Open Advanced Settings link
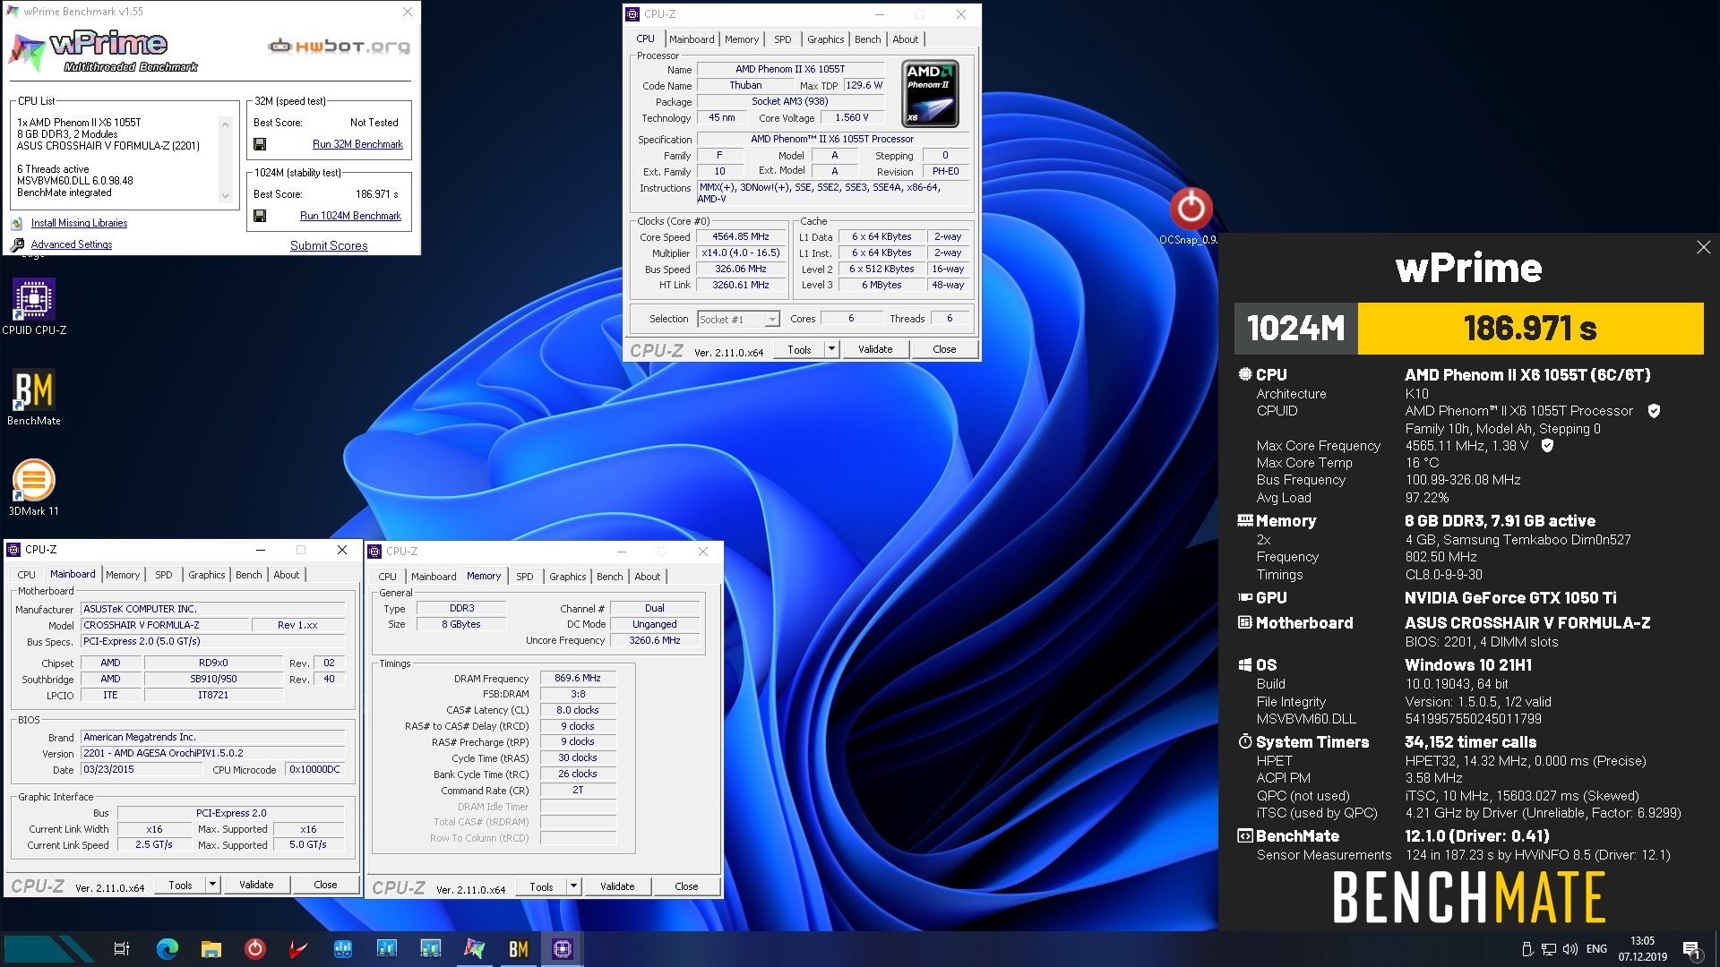 [x=72, y=244]
